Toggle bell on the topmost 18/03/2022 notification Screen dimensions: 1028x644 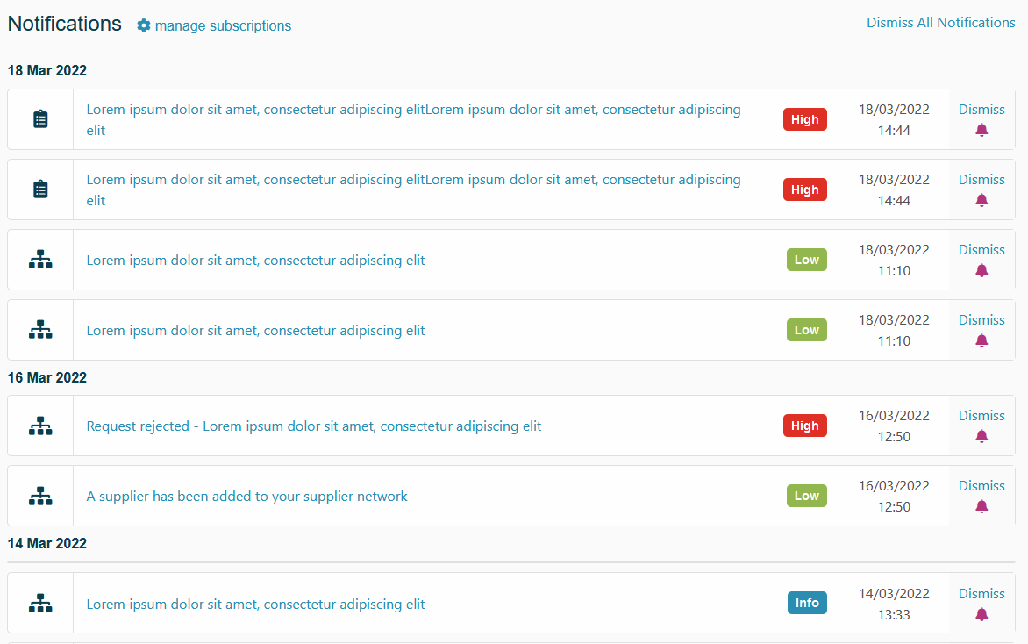point(982,130)
